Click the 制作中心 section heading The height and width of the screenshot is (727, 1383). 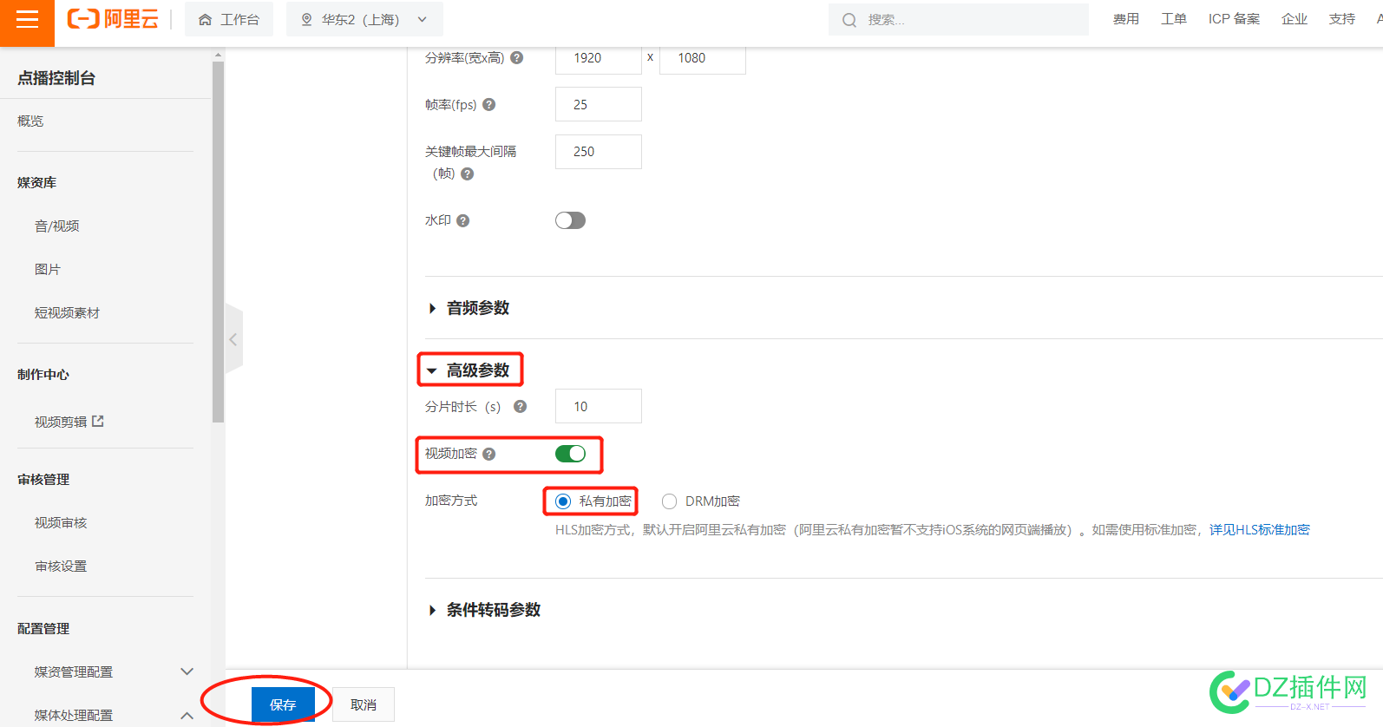43,374
